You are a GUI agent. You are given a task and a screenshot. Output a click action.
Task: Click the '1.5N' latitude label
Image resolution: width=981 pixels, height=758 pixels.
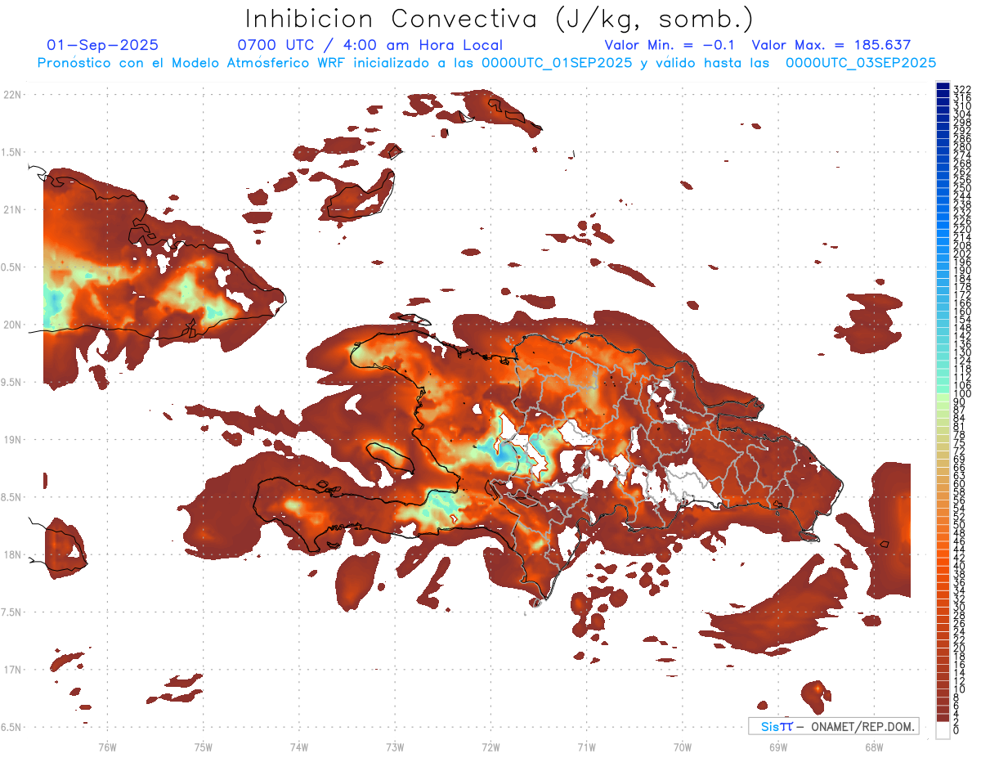[x=12, y=152]
